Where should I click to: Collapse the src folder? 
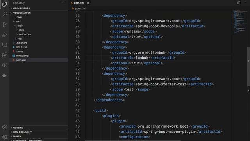pos(39,22)
